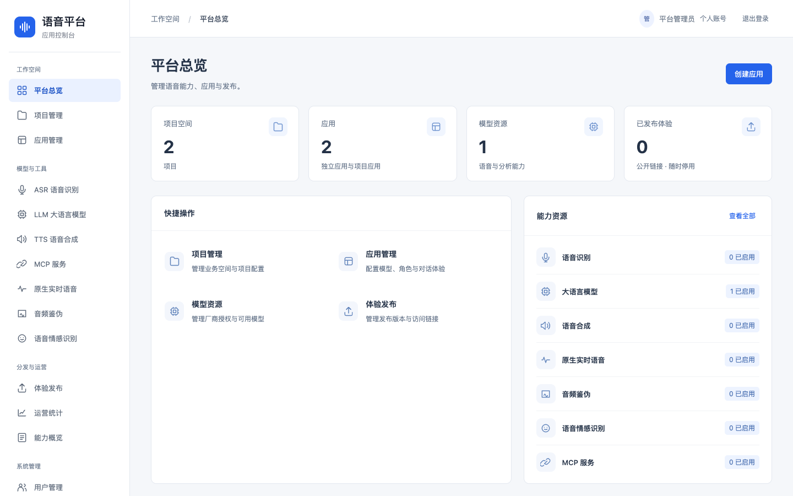Click the 个人账号 label in header

pos(713,19)
